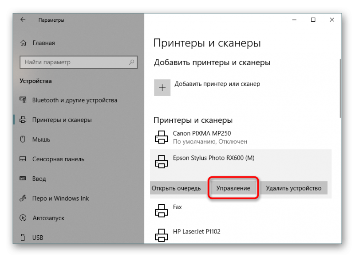
Task: Click the Fax printer icon
Action: point(162,210)
